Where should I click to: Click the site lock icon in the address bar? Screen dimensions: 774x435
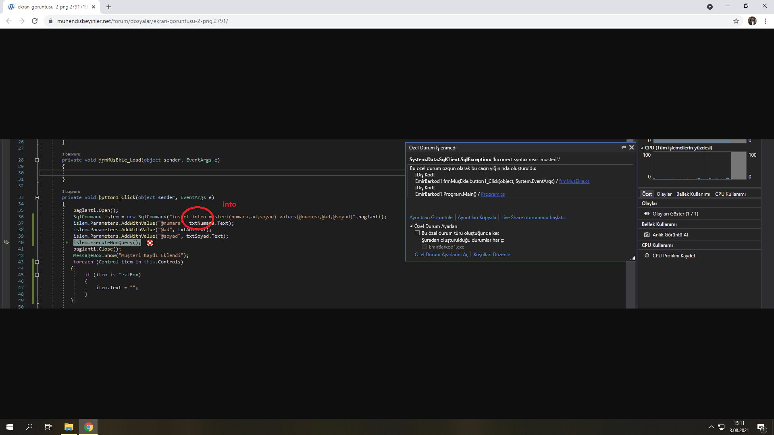[50, 21]
